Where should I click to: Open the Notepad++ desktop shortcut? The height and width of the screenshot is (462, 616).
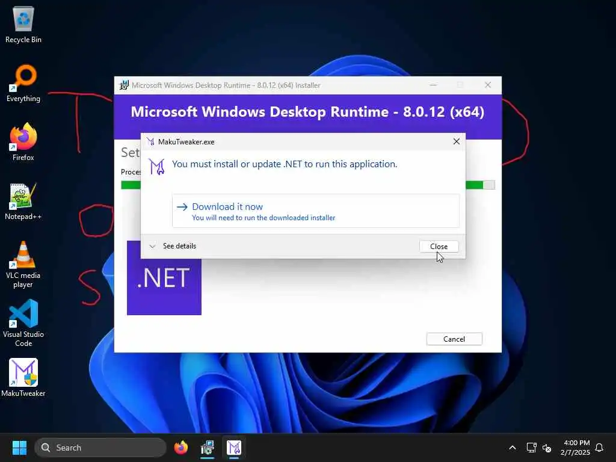[23, 201]
